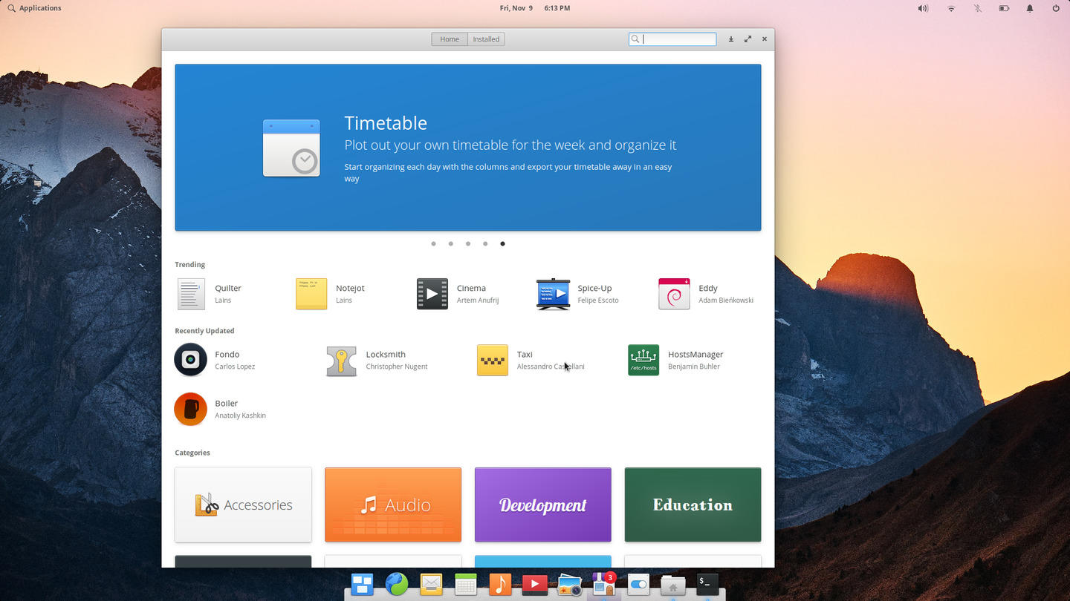Launch the Photos app from the dock
This screenshot has height=601, width=1070.
(569, 585)
